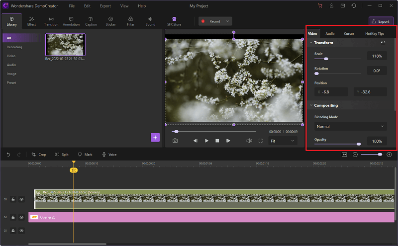Select the Image library category
398x246 pixels.
(x=11, y=74)
